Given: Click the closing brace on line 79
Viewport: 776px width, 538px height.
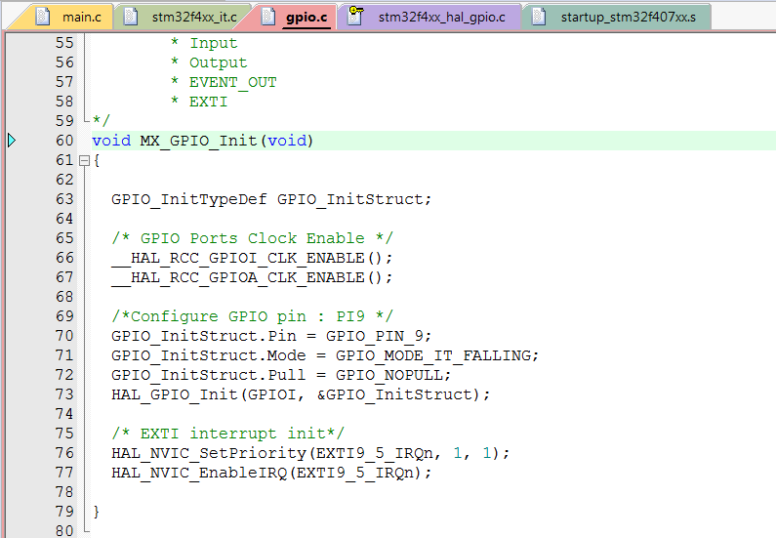Looking at the screenshot, I should point(97,512).
